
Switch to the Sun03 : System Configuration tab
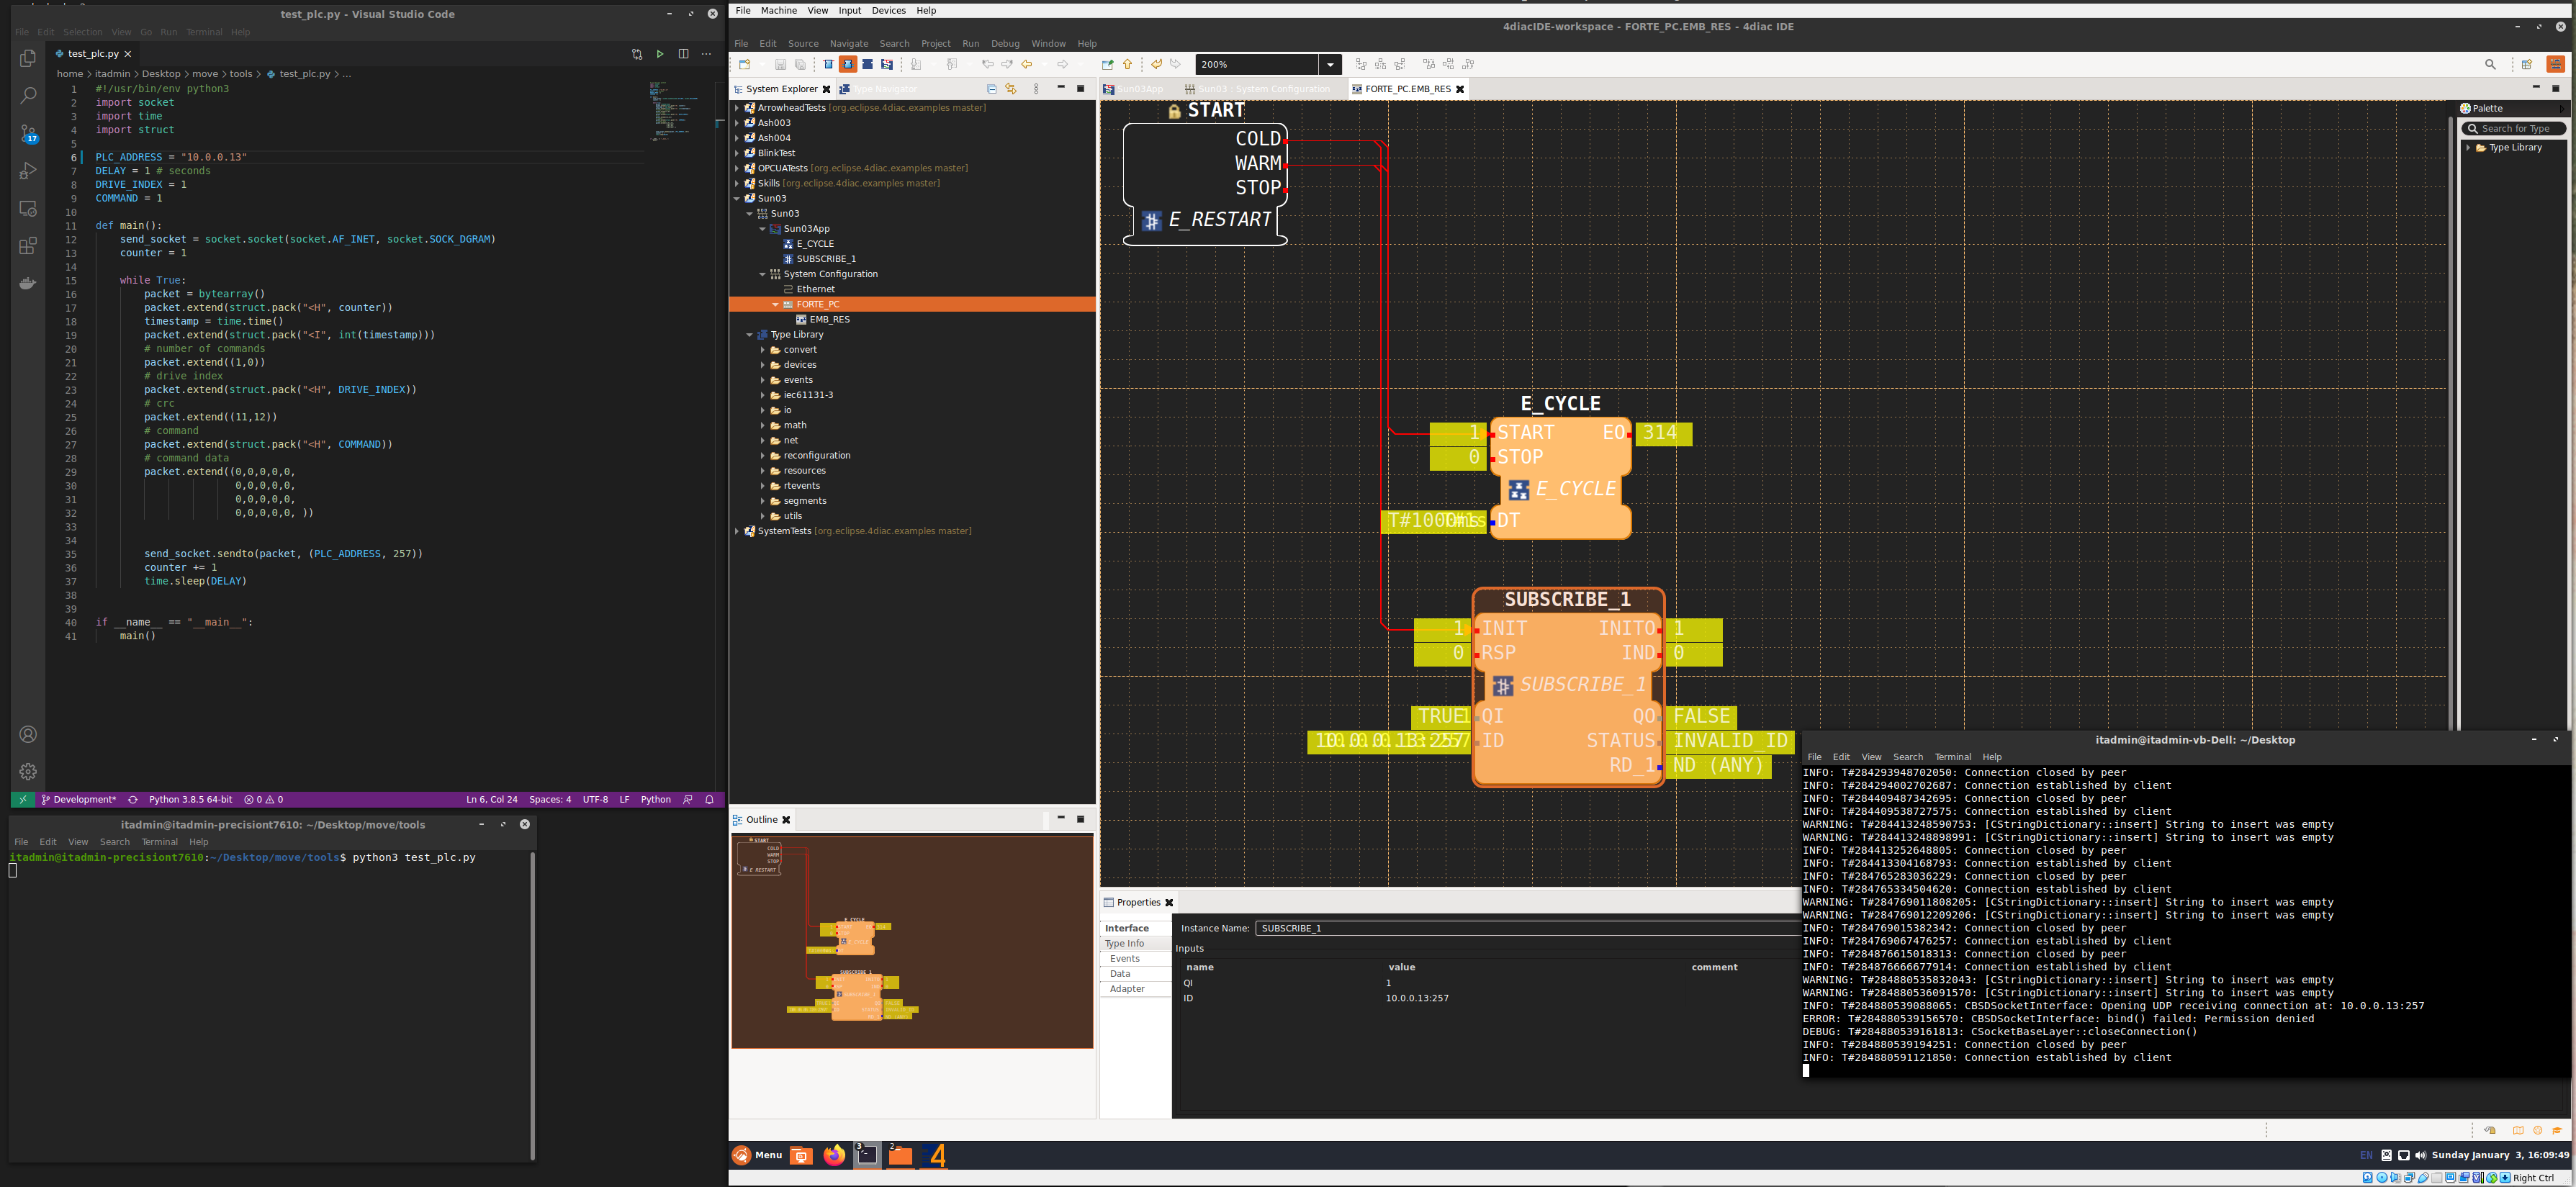(x=1258, y=89)
